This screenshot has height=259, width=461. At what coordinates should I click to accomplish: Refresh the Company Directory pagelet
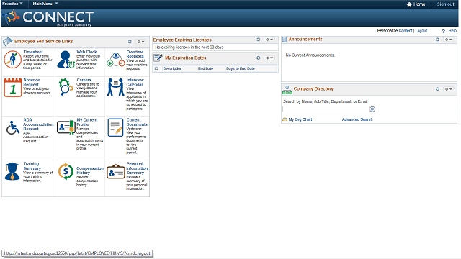point(437,89)
